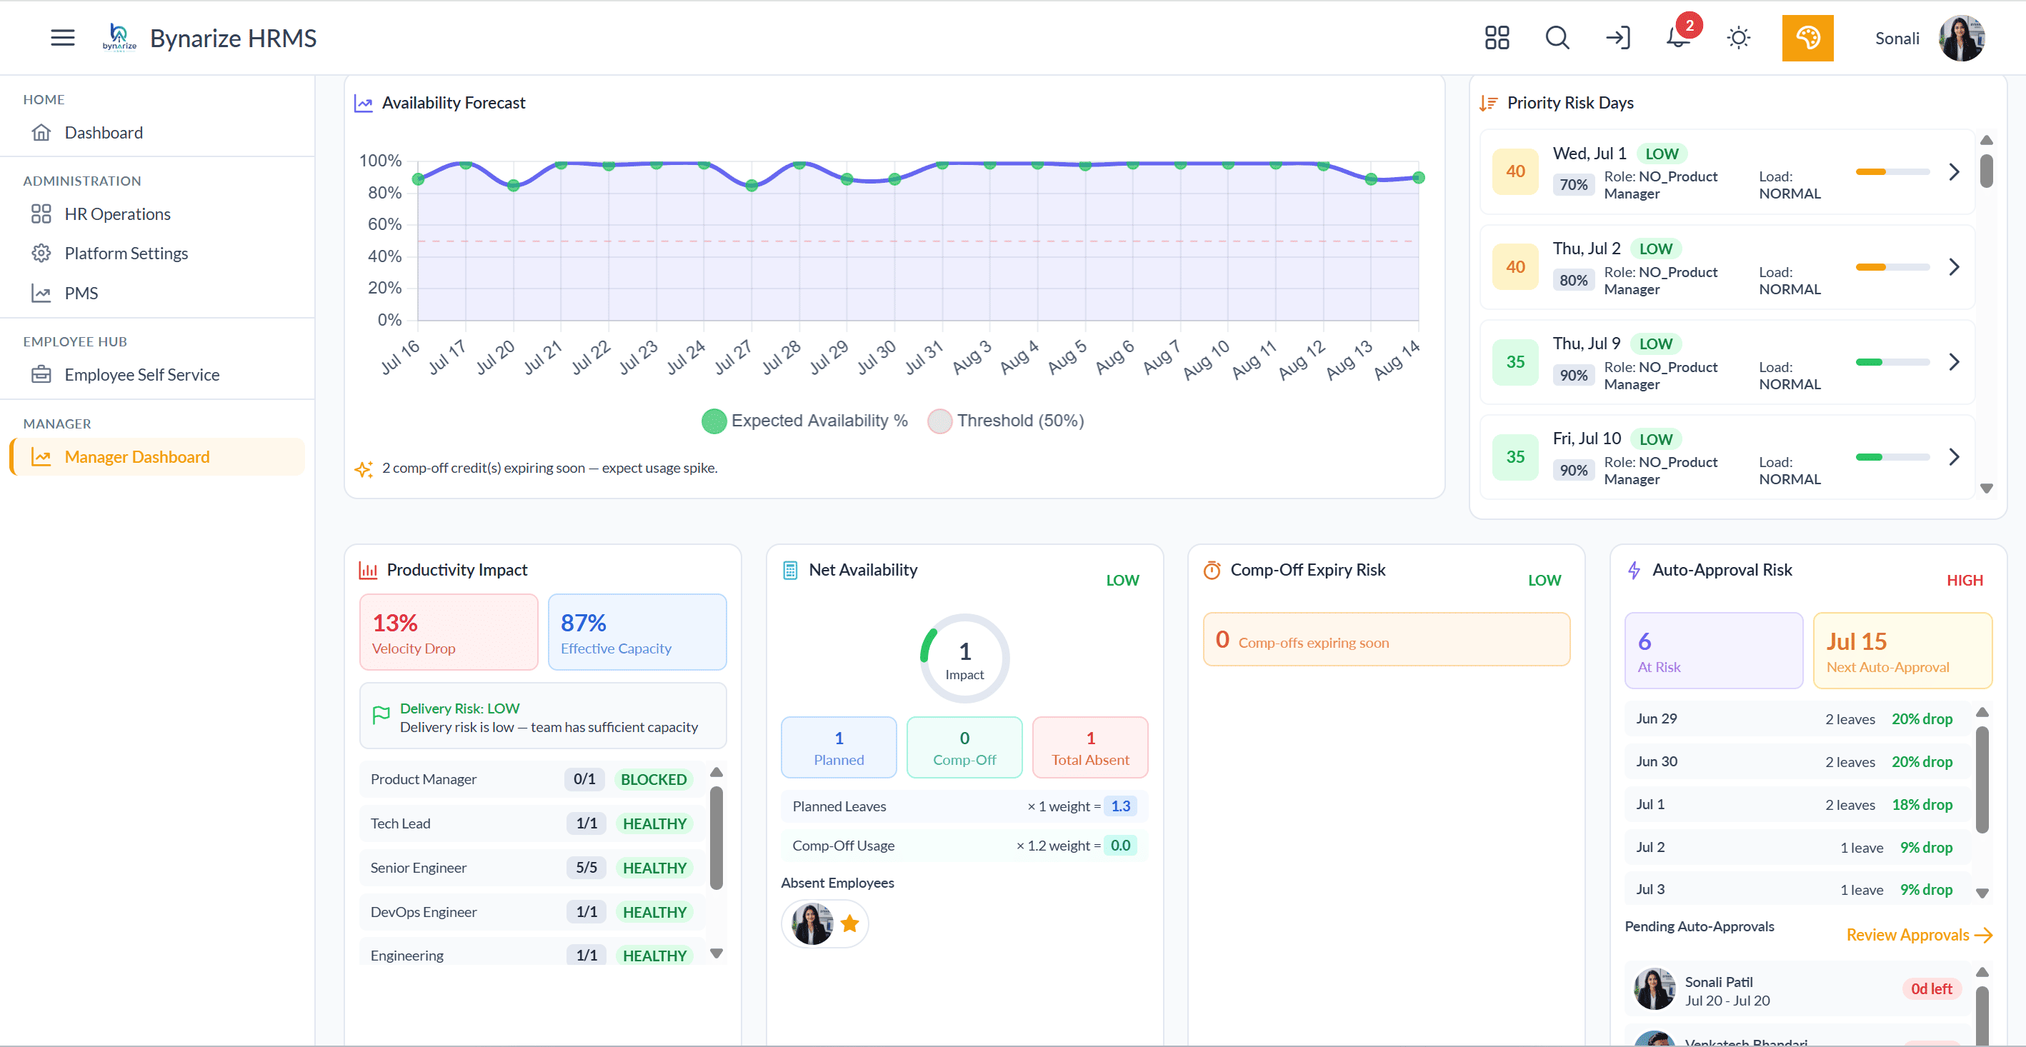Click auto-approval dates scroll down arrow

pyautogui.click(x=1982, y=893)
